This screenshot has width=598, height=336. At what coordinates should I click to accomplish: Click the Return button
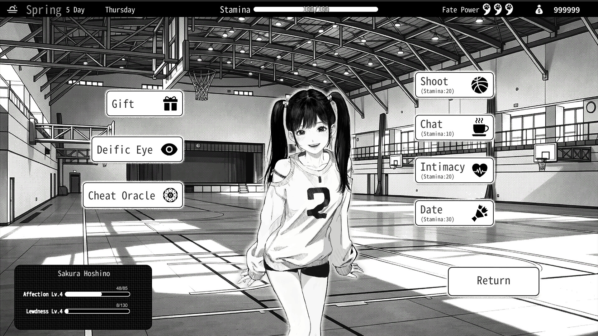tap(493, 281)
